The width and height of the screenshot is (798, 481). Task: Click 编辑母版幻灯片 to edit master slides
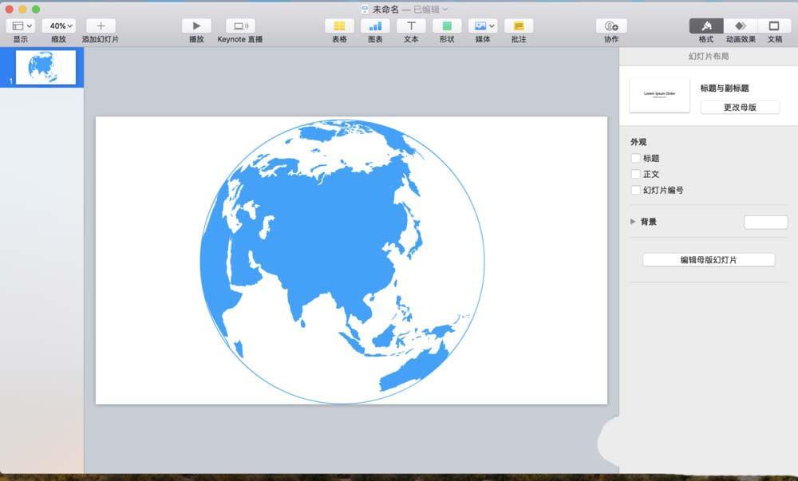pos(707,259)
